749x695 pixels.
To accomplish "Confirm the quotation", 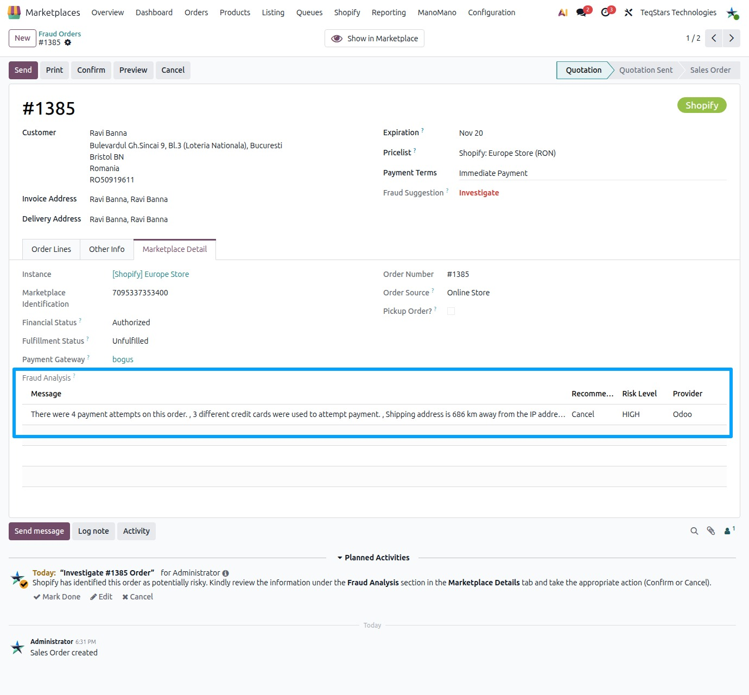I will pos(91,70).
